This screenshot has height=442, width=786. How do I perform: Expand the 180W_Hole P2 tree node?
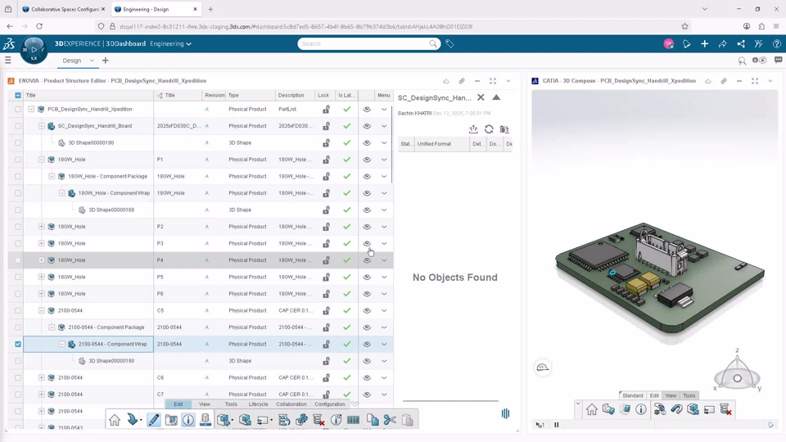(x=42, y=227)
